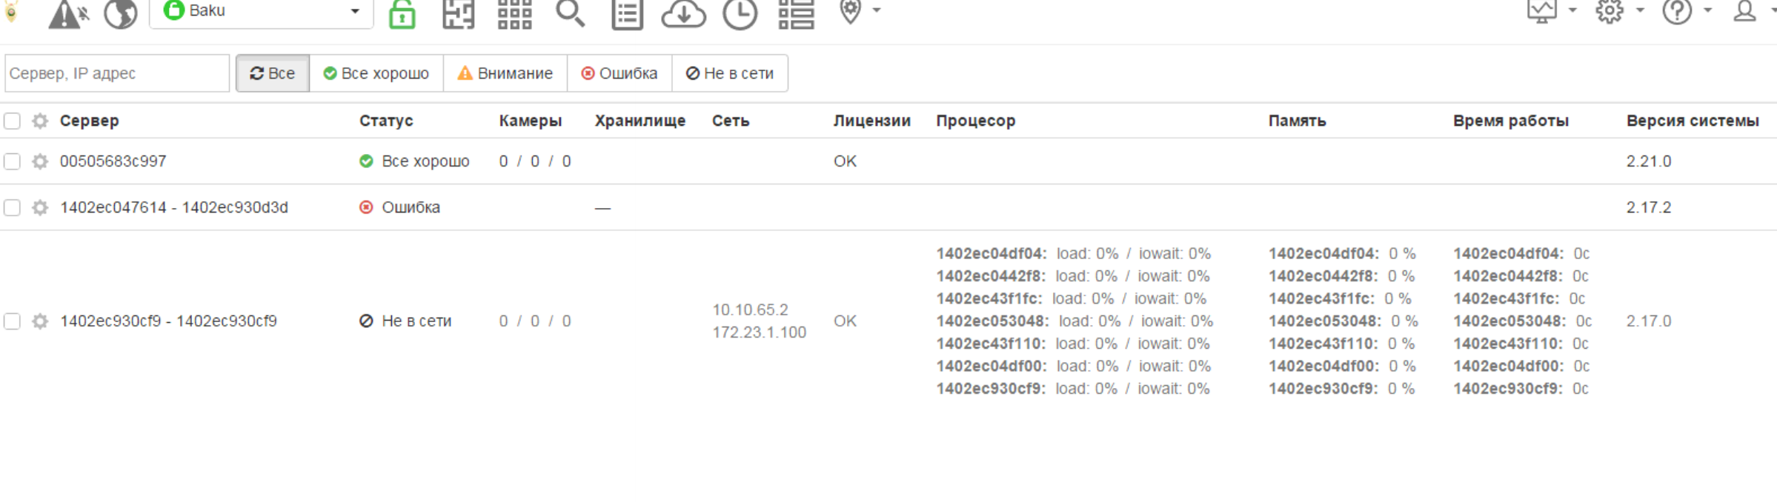
Task: Click the emblem logo in top corner
Action: click(x=10, y=10)
